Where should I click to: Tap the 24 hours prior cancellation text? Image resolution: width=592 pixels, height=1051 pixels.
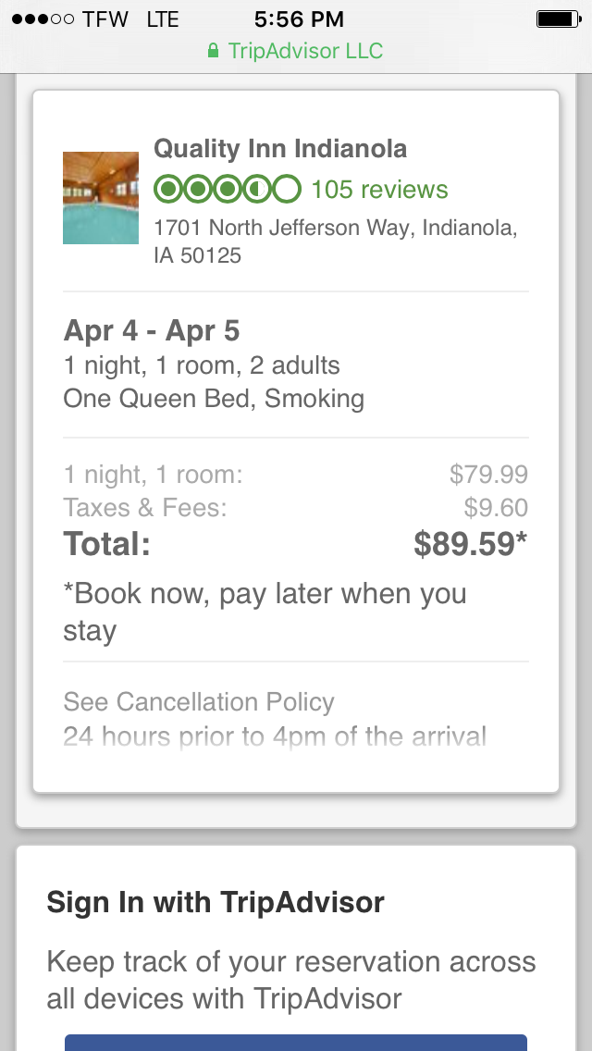[274, 737]
